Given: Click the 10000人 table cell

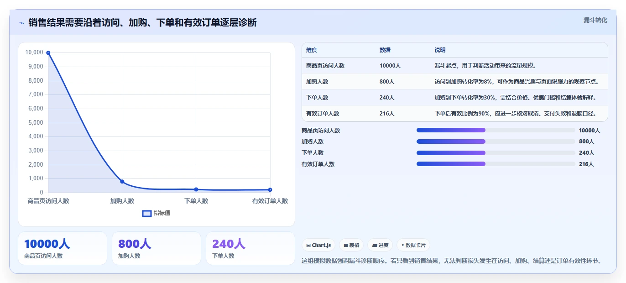Looking at the screenshot, I should [390, 66].
